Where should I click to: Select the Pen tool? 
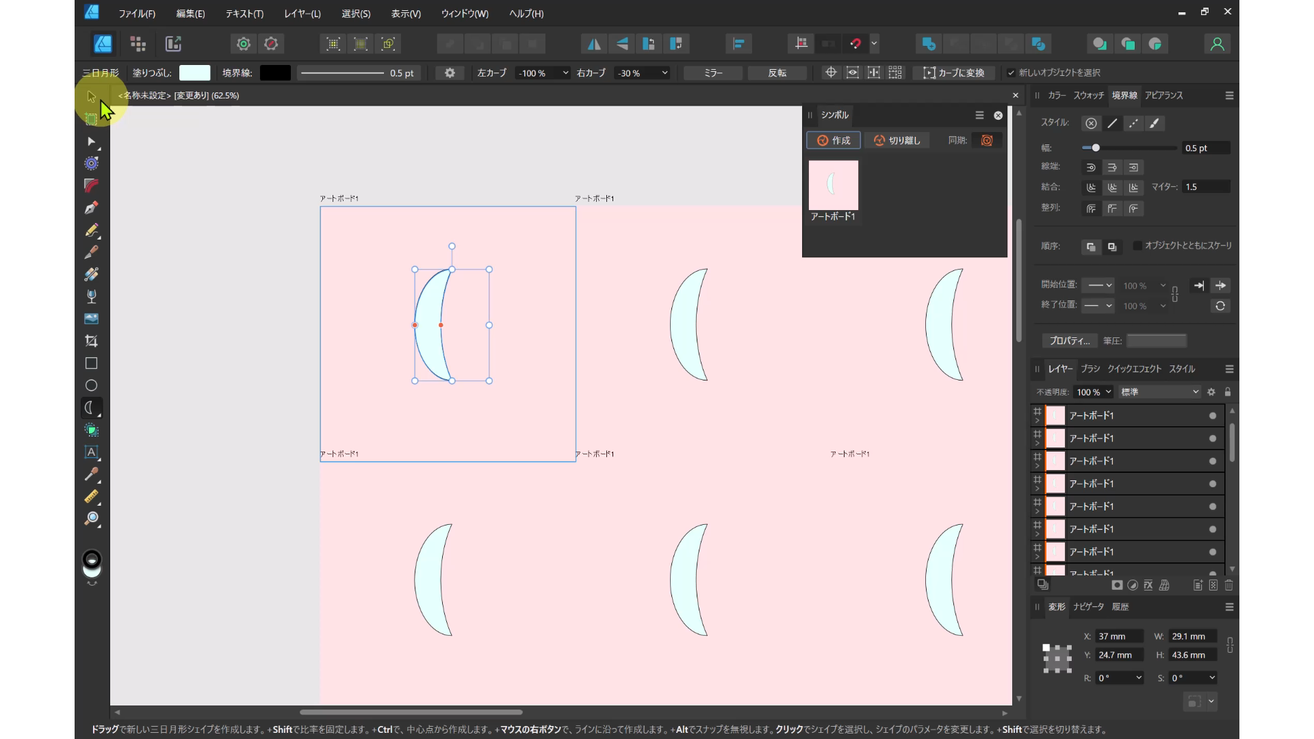(x=91, y=208)
